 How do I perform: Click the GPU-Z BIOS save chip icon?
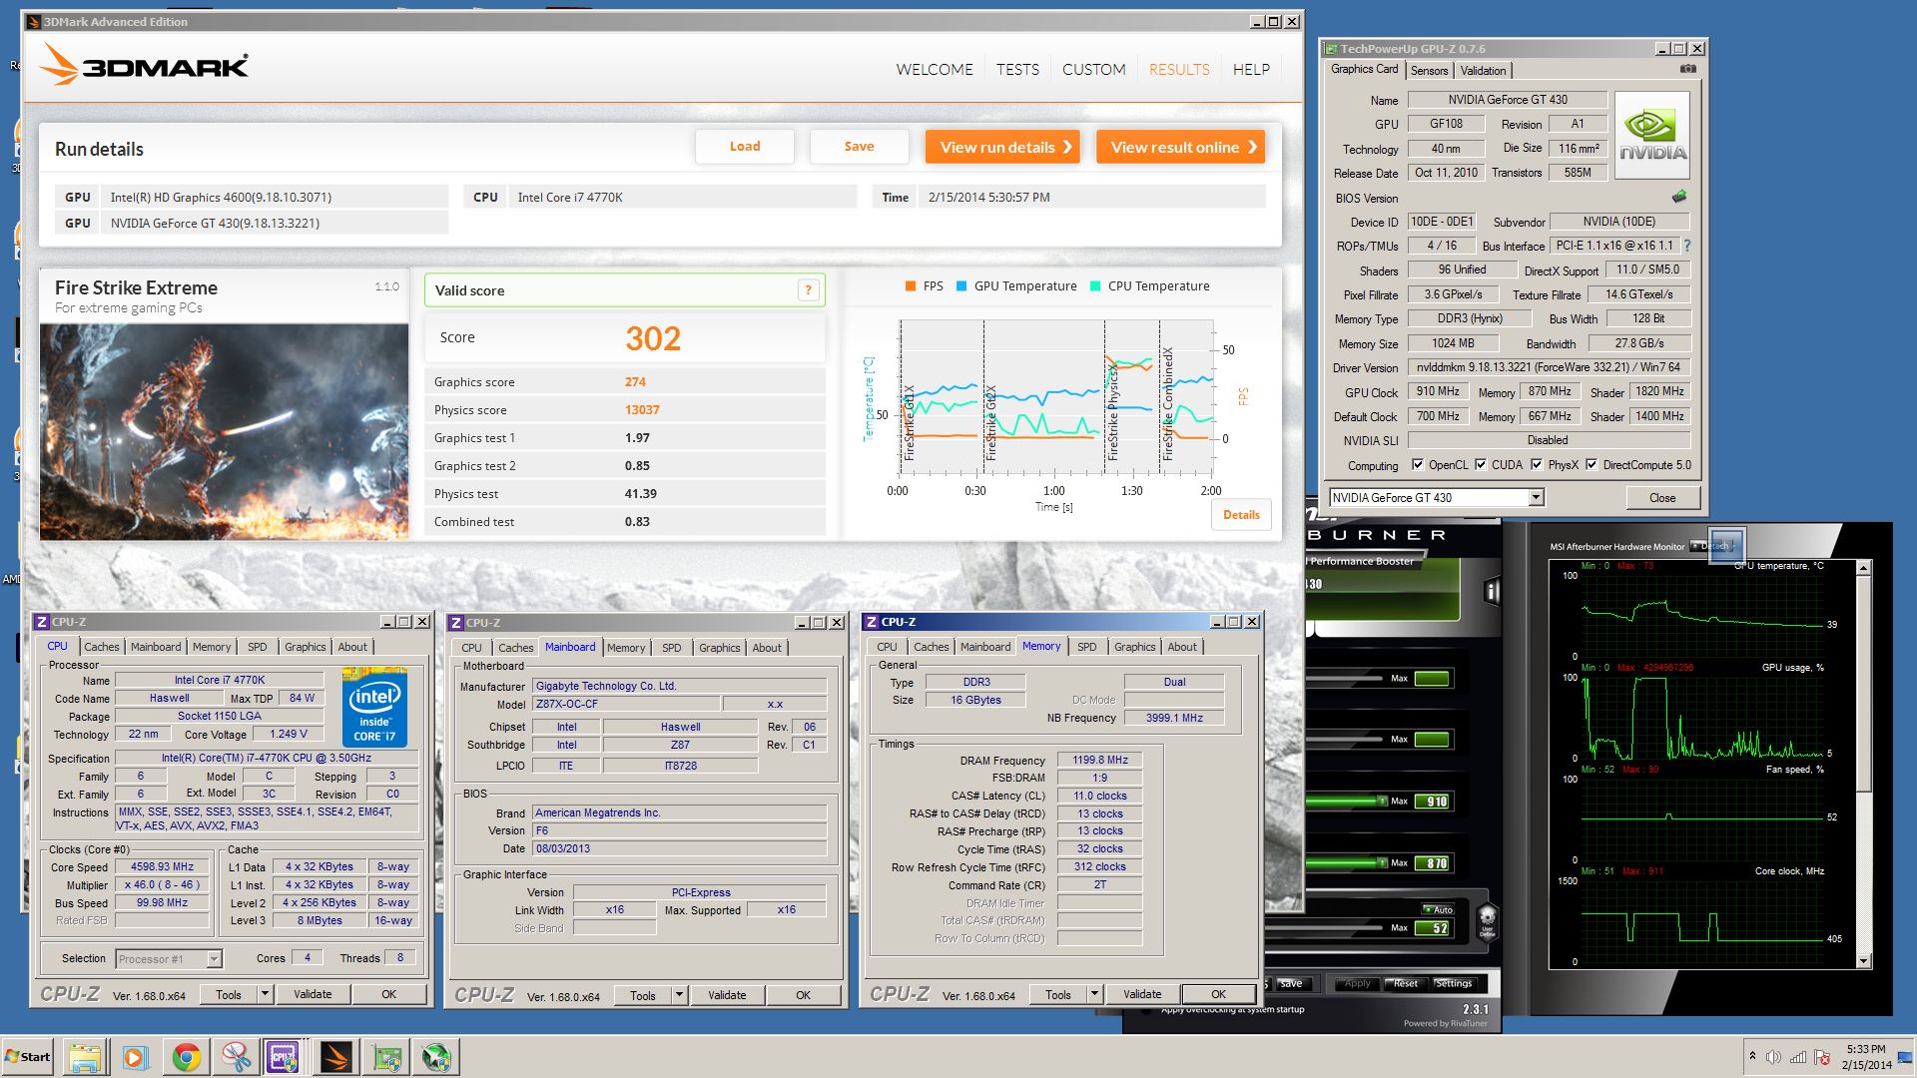(x=1679, y=197)
